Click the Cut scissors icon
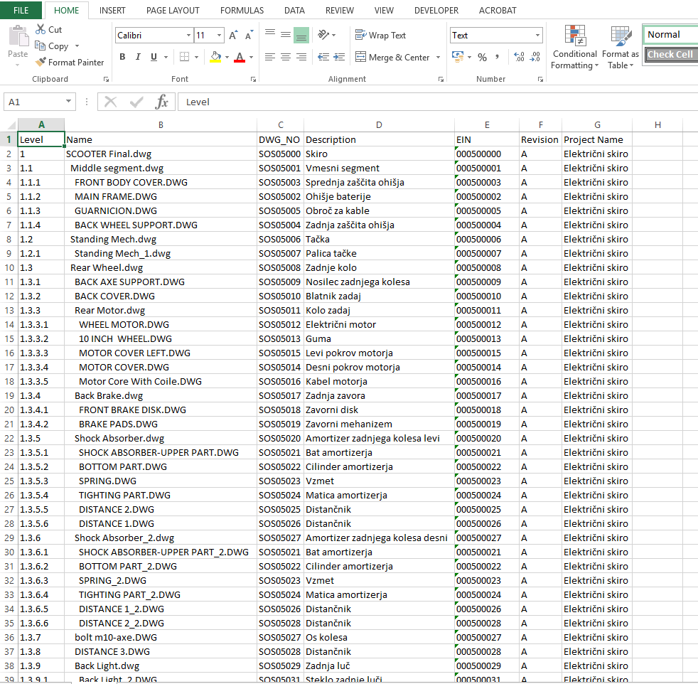Image resolution: width=698 pixels, height=684 pixels. (41, 29)
